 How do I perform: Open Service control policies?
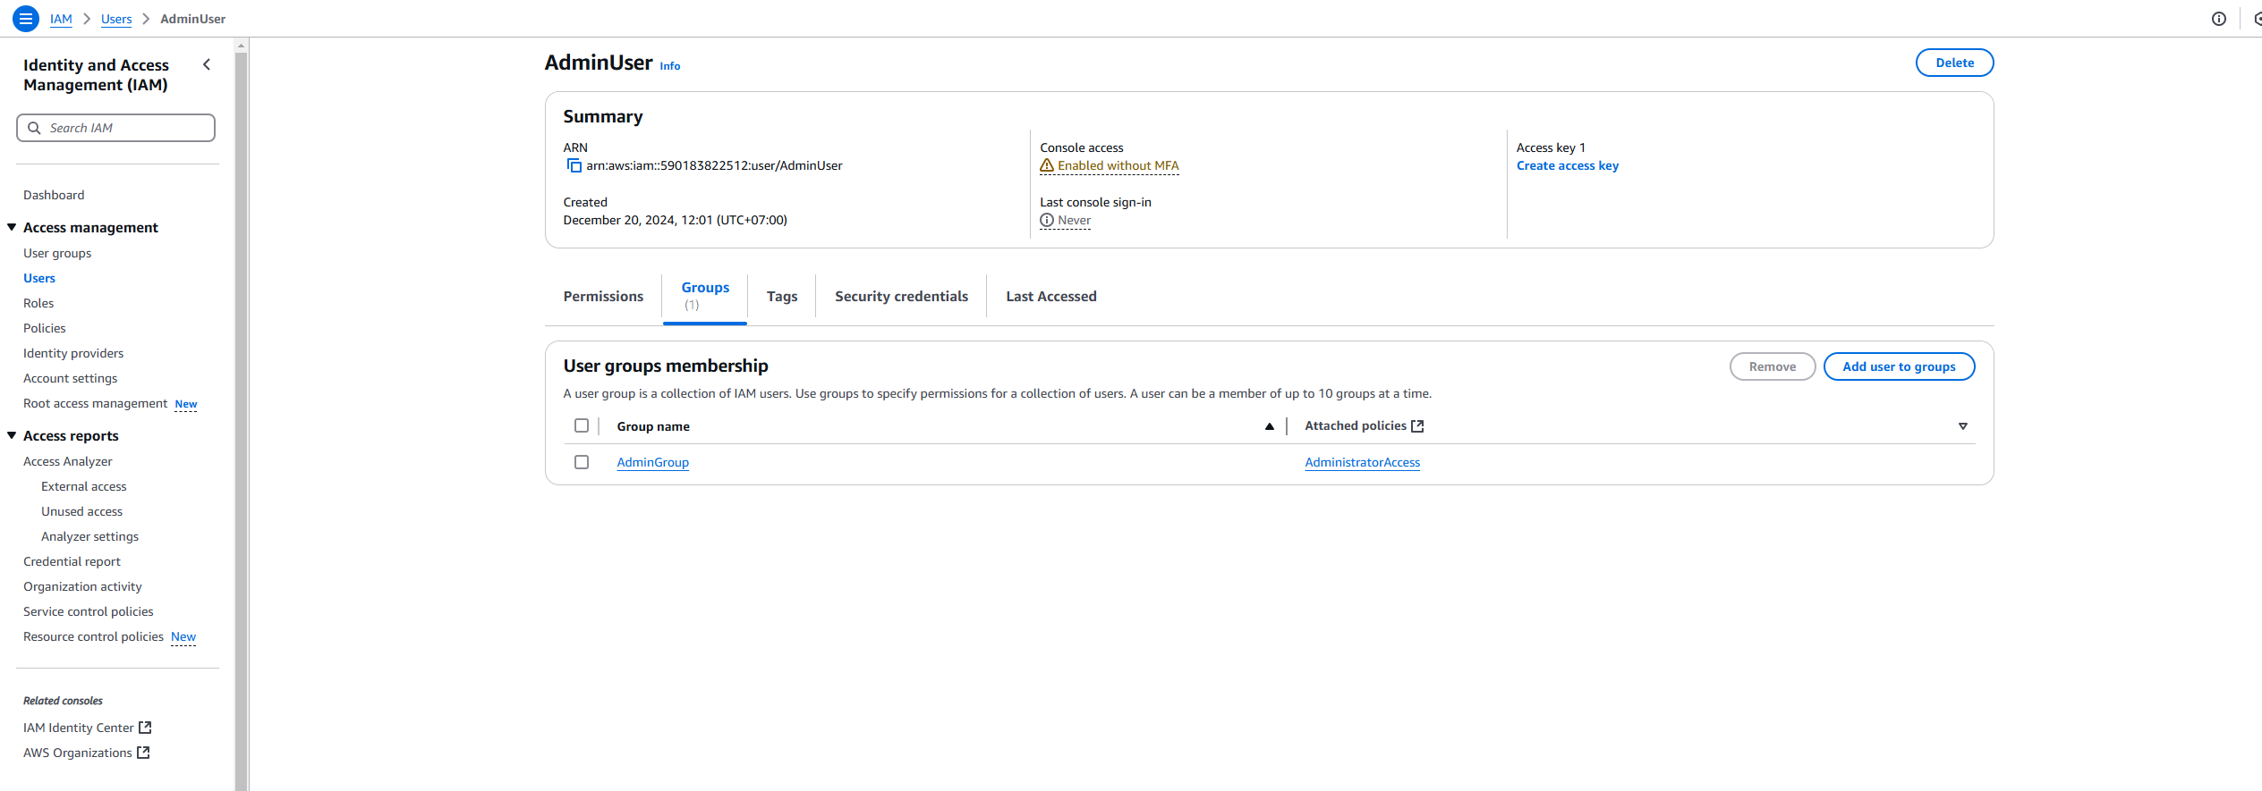[89, 611]
